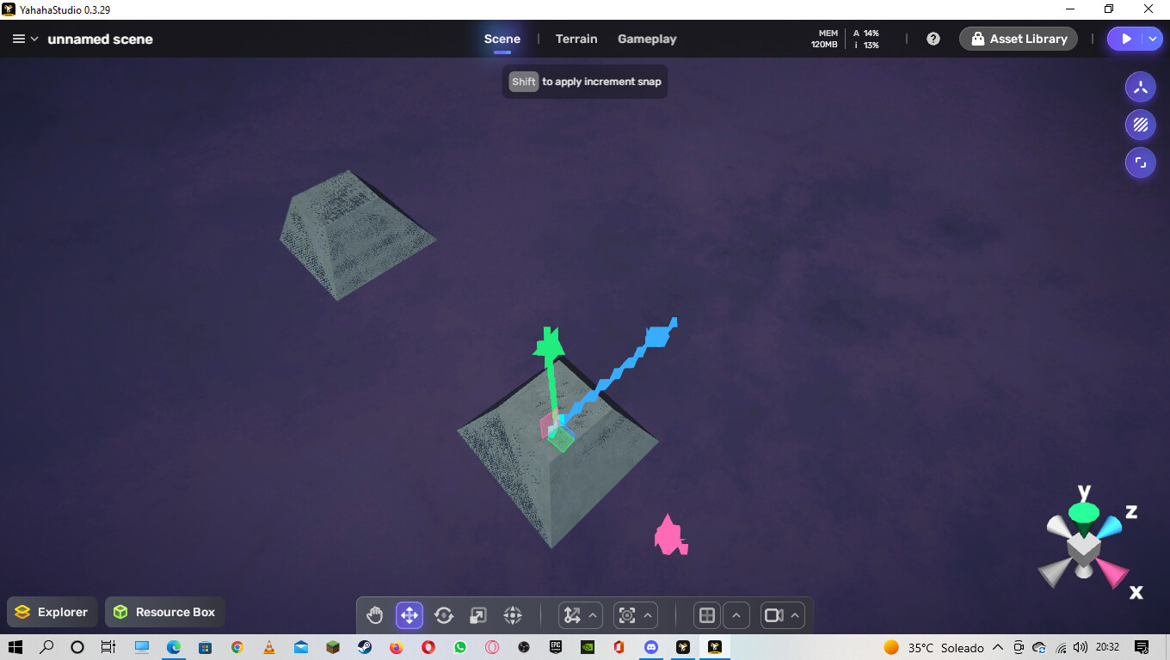Screen dimensions: 1170x660
Task: Select the universal transform tool
Action: point(513,615)
